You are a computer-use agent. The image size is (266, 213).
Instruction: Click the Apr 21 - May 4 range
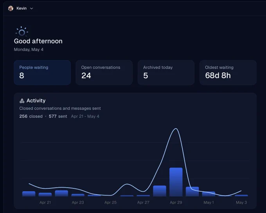coord(85,116)
